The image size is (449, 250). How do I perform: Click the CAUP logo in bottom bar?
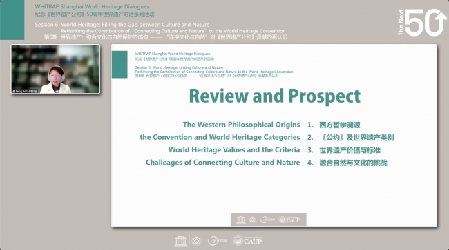(x=247, y=241)
